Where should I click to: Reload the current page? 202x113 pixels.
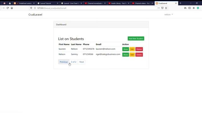(8, 8)
